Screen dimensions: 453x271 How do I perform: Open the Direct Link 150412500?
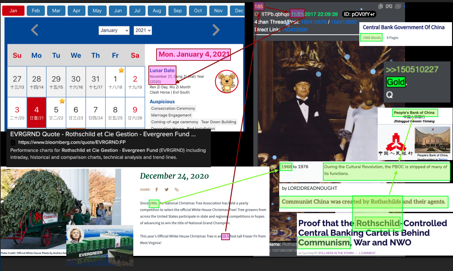tap(295, 30)
